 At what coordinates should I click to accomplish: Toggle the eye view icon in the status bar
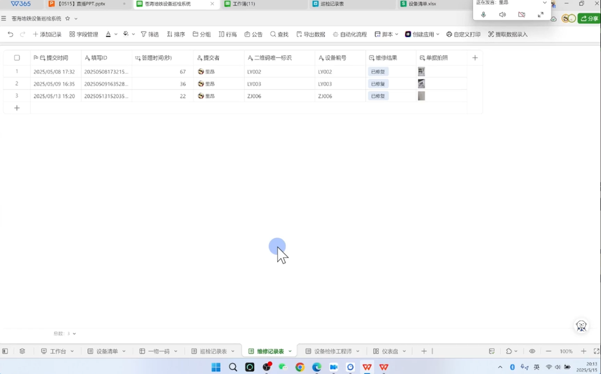pyautogui.click(x=532, y=351)
